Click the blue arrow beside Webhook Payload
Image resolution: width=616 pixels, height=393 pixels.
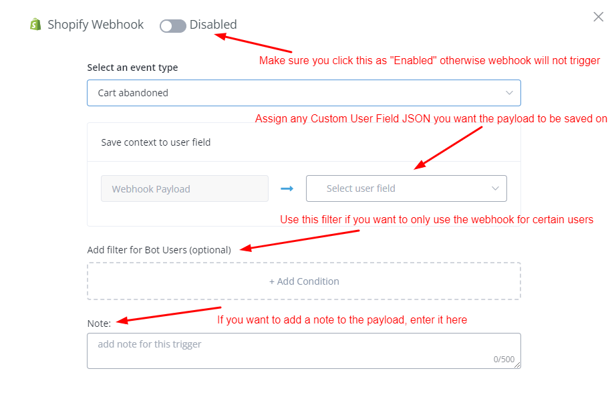[x=287, y=189]
